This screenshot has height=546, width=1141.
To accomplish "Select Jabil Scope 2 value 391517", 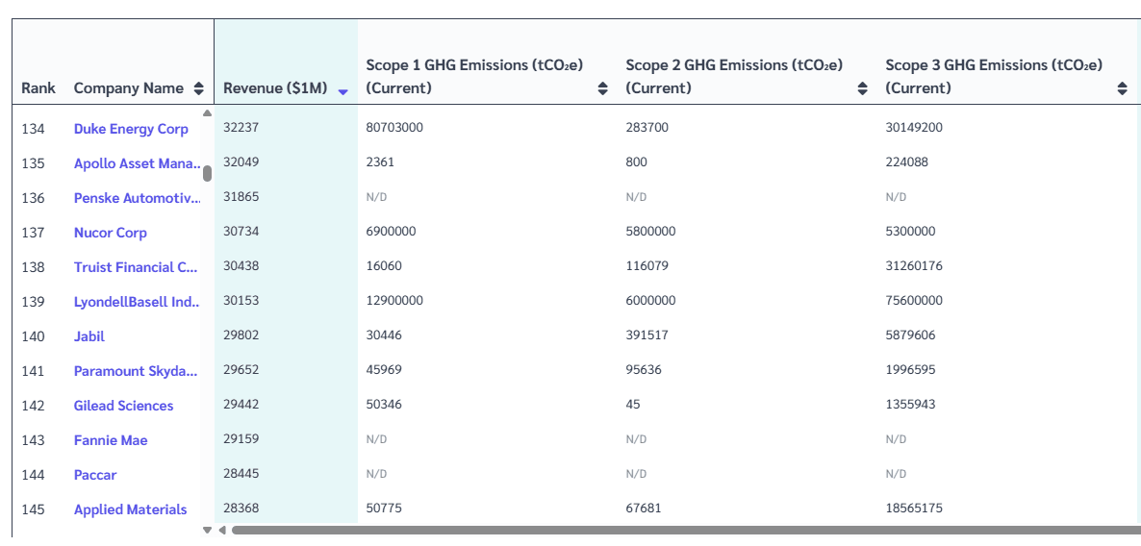I will click(647, 335).
